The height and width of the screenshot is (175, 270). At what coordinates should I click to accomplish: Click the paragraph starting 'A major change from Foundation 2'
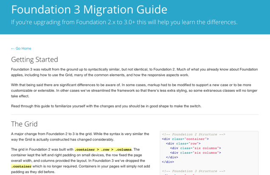[x=80, y=137]
